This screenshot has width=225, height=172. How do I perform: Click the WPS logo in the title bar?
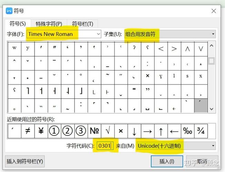(9, 11)
